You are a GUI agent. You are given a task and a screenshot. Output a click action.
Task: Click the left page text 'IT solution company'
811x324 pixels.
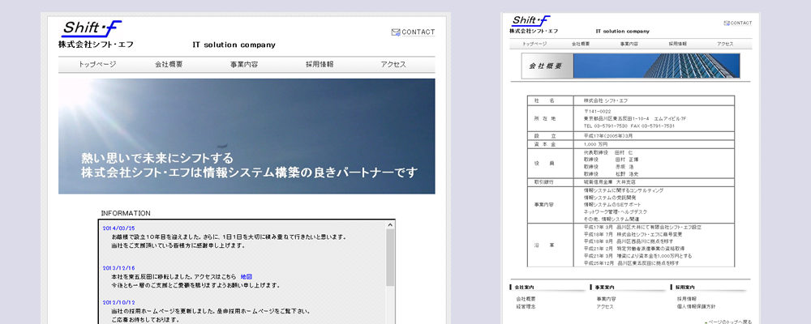[x=234, y=45]
